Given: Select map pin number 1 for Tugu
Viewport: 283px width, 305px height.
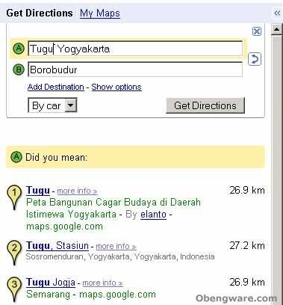Looking at the screenshot, I should 14,197.
